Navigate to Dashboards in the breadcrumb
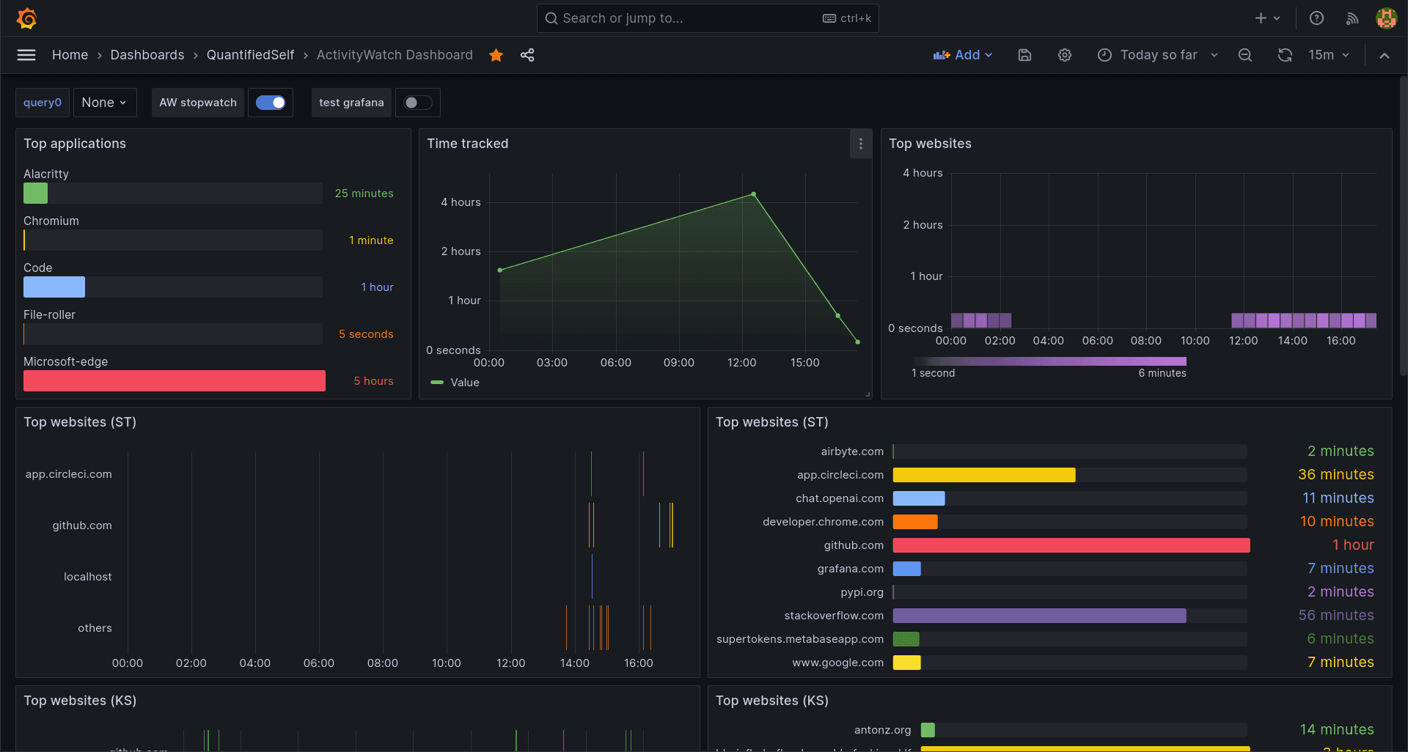 (147, 55)
